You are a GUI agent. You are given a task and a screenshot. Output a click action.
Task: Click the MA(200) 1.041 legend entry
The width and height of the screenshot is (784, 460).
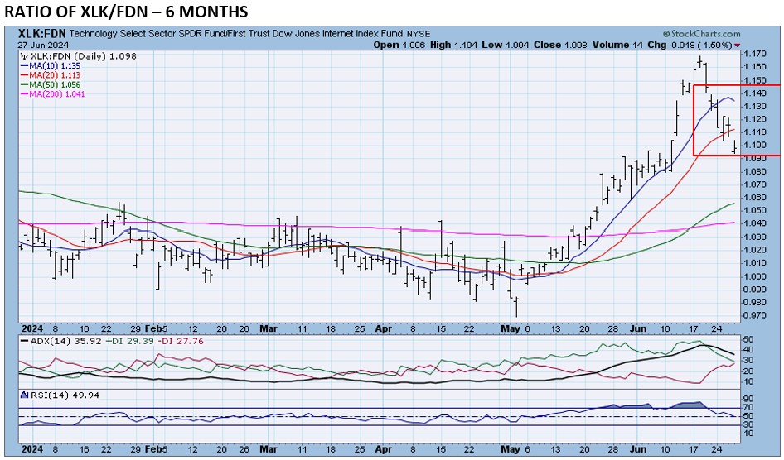pos(52,94)
